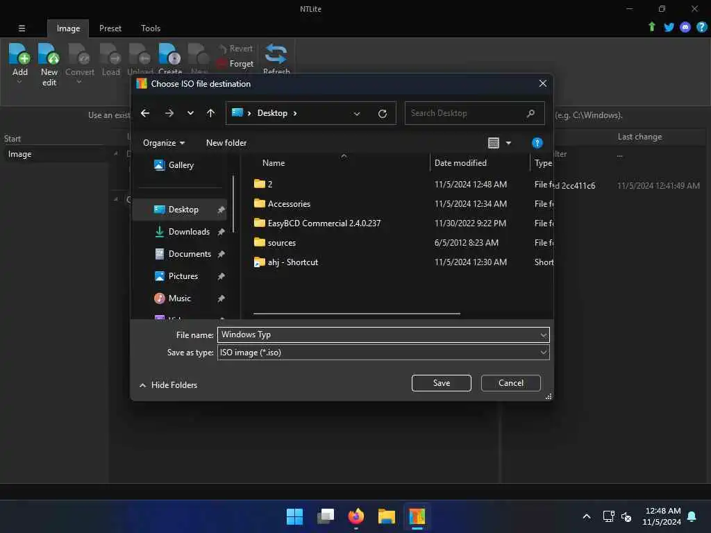This screenshot has height=533, width=711.
Task: Click the Cancel button
Action: [x=510, y=383]
